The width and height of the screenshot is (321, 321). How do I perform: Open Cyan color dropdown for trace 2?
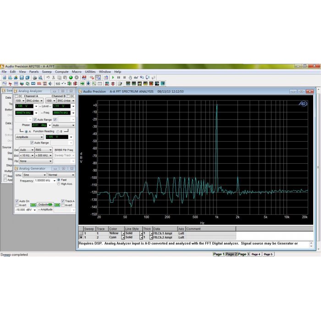[123, 238]
